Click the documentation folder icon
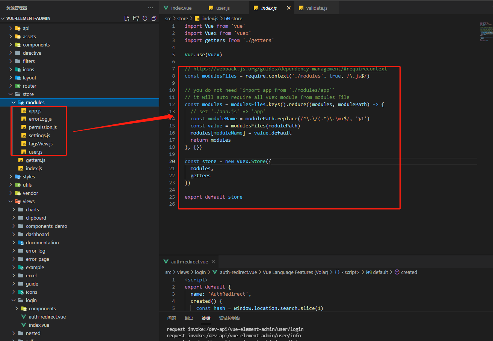 click(x=21, y=242)
